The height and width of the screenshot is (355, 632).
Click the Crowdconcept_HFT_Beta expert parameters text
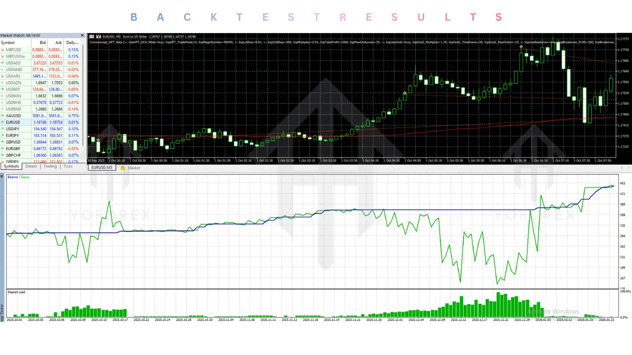[353, 42]
